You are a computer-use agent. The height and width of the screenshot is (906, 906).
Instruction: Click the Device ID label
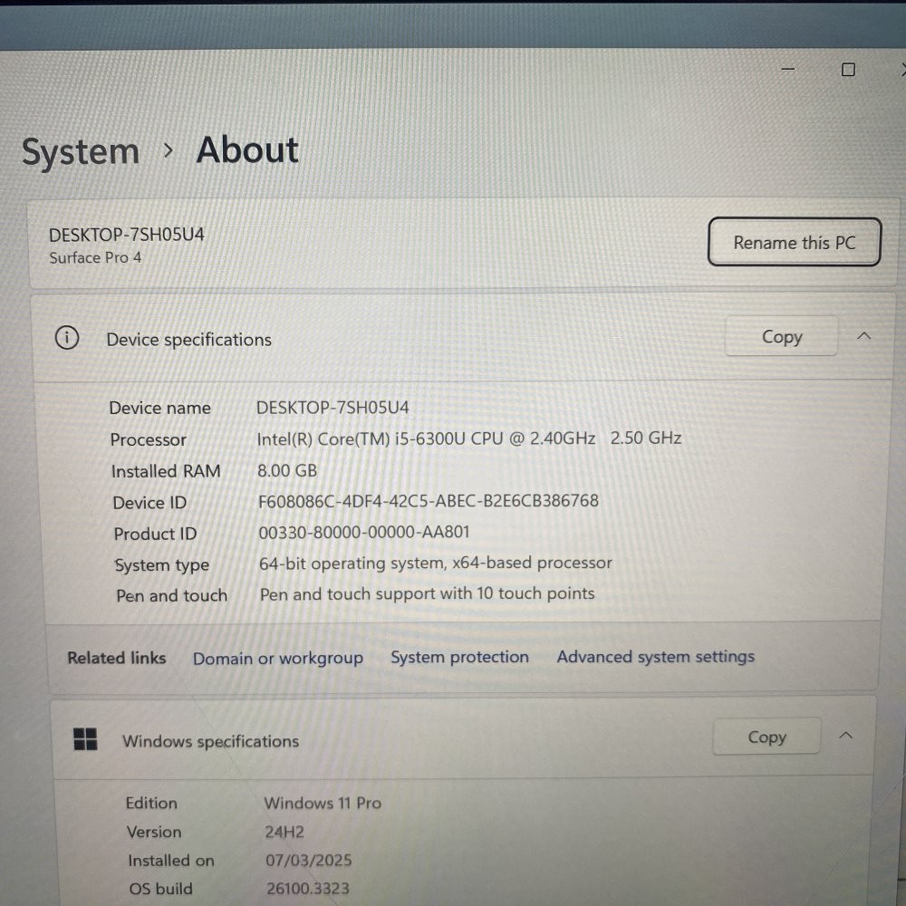pyautogui.click(x=149, y=503)
